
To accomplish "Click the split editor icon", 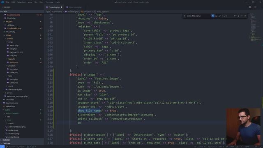I will (x=255, y=7).
